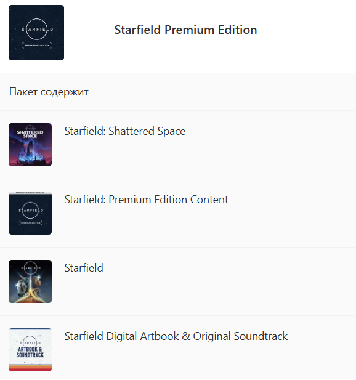Click the 'SHATTERED SPACE' logo text in its thumbnail
This screenshot has width=356, height=380.
tap(30, 134)
